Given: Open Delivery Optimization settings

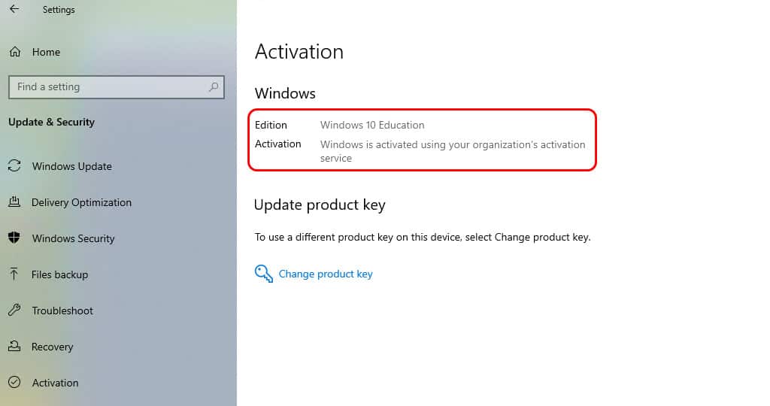Looking at the screenshot, I should pyautogui.click(x=81, y=202).
